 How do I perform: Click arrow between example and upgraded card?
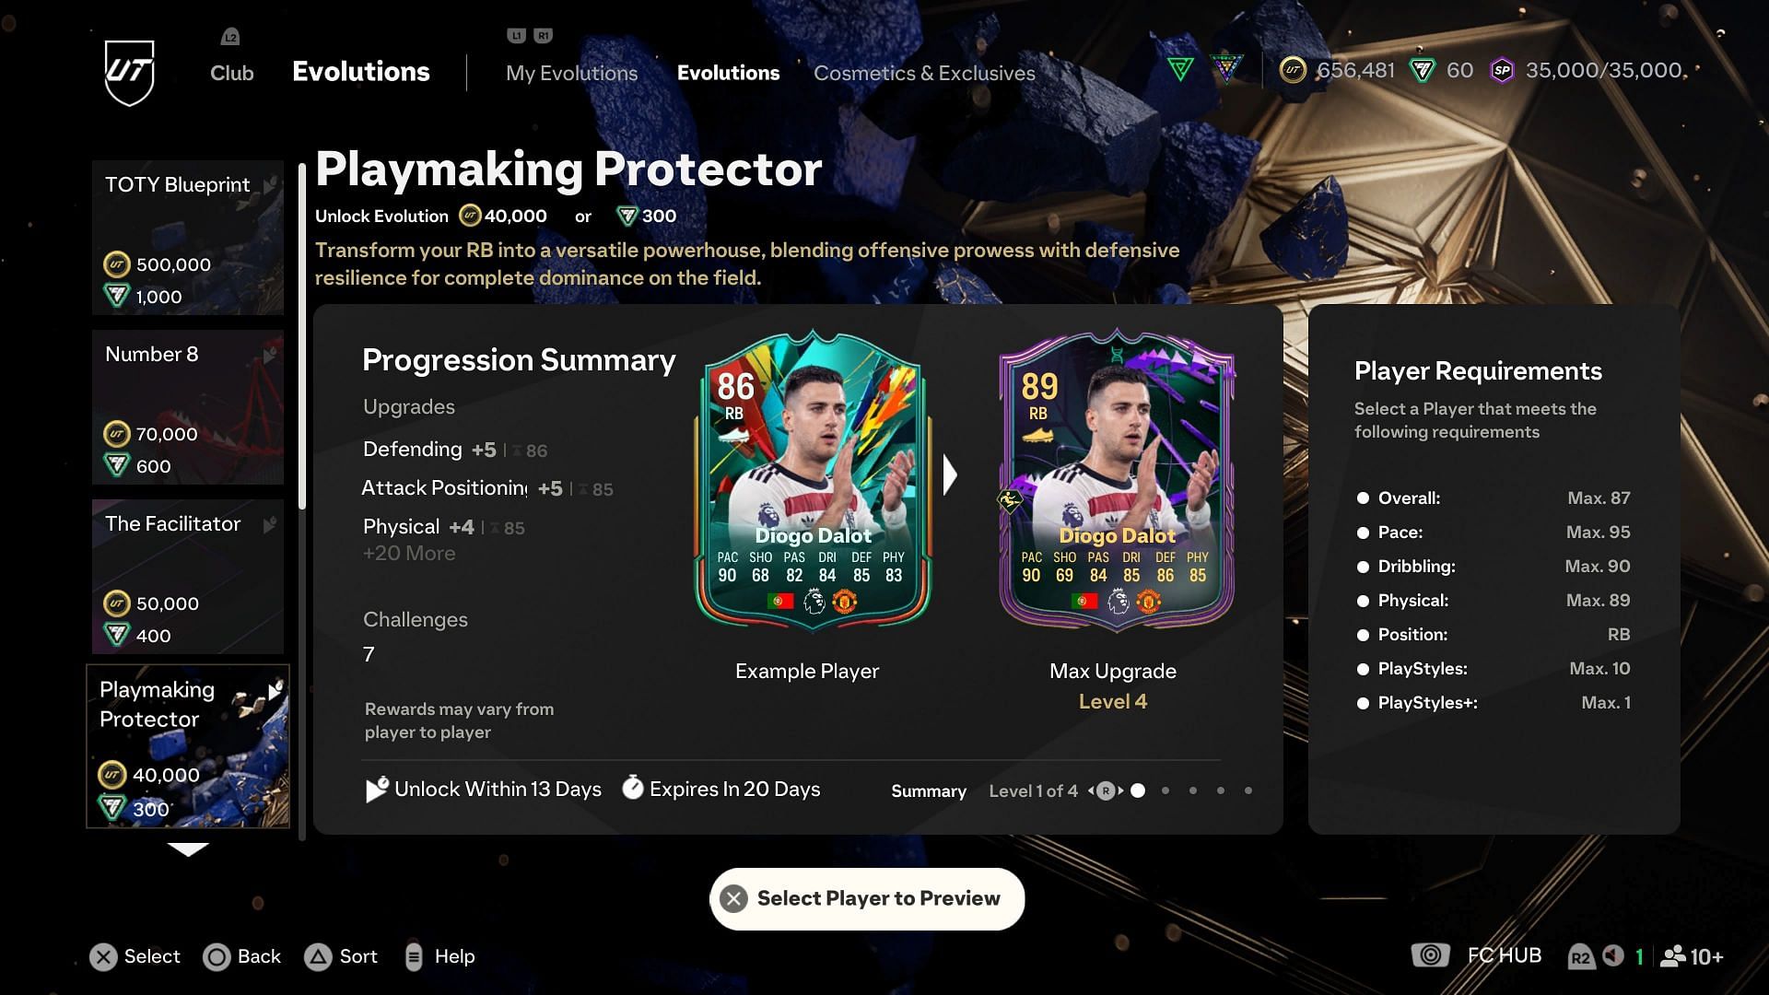[951, 475]
